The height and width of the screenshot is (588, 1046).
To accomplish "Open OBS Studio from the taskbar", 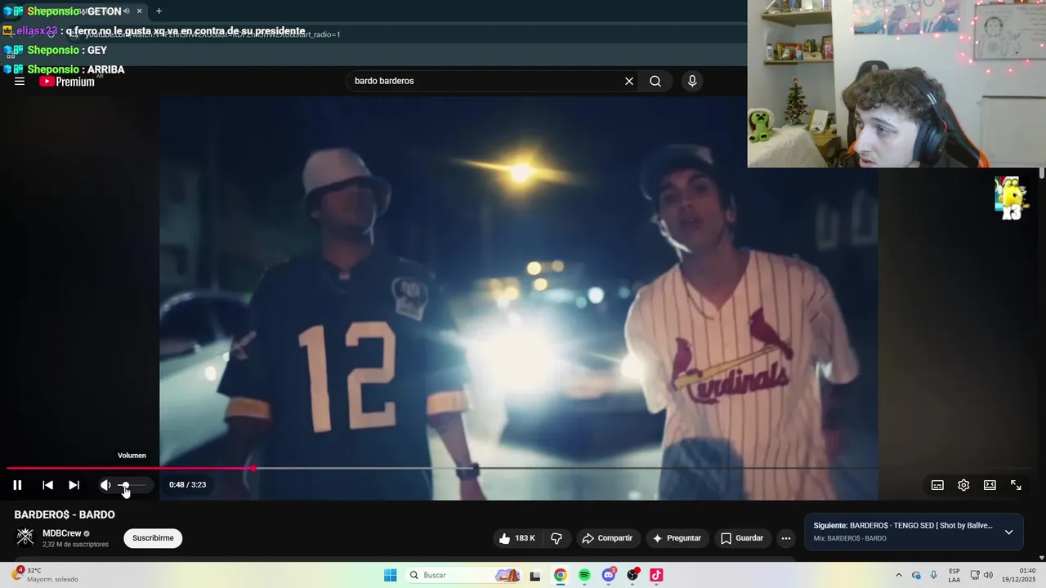I will coord(633,575).
